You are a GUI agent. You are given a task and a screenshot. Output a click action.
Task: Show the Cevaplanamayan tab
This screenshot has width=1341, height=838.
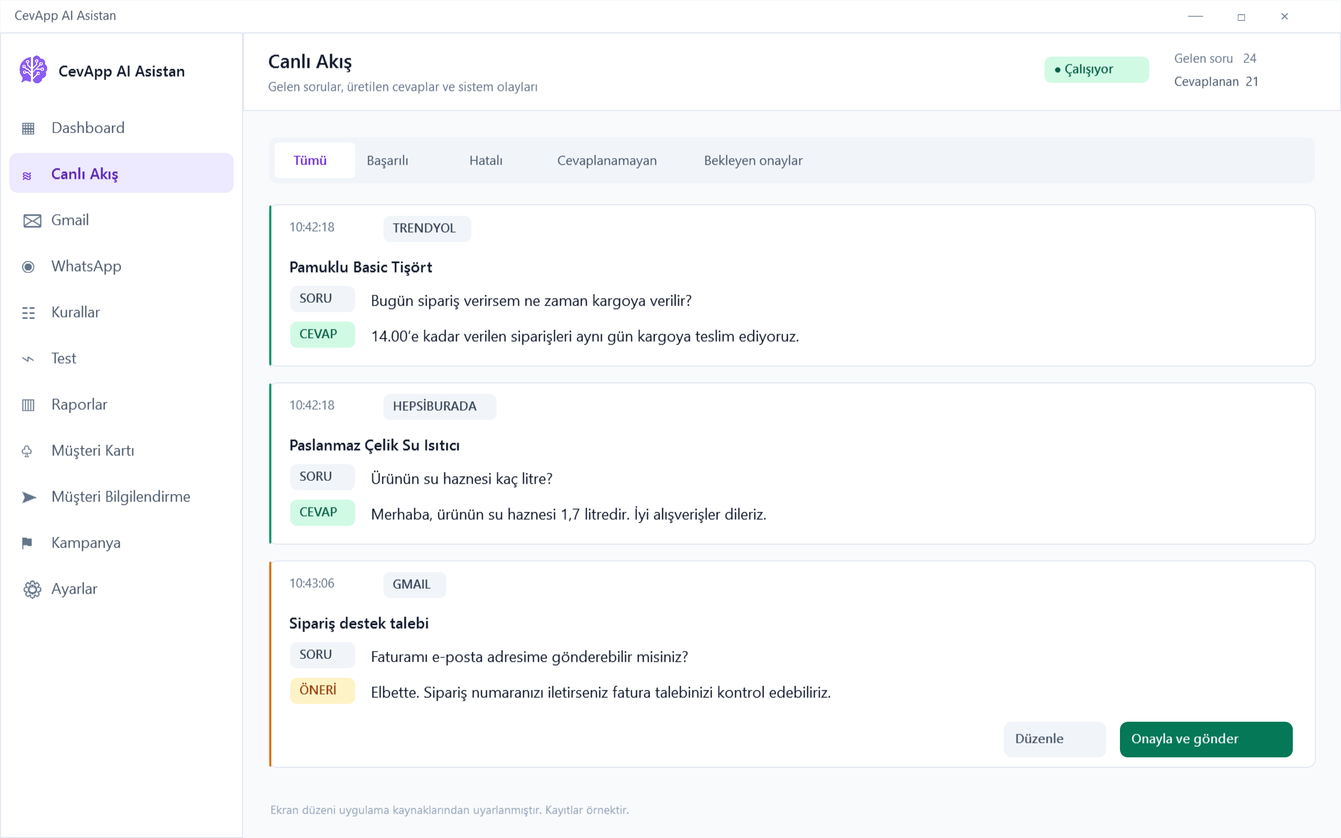[607, 160]
